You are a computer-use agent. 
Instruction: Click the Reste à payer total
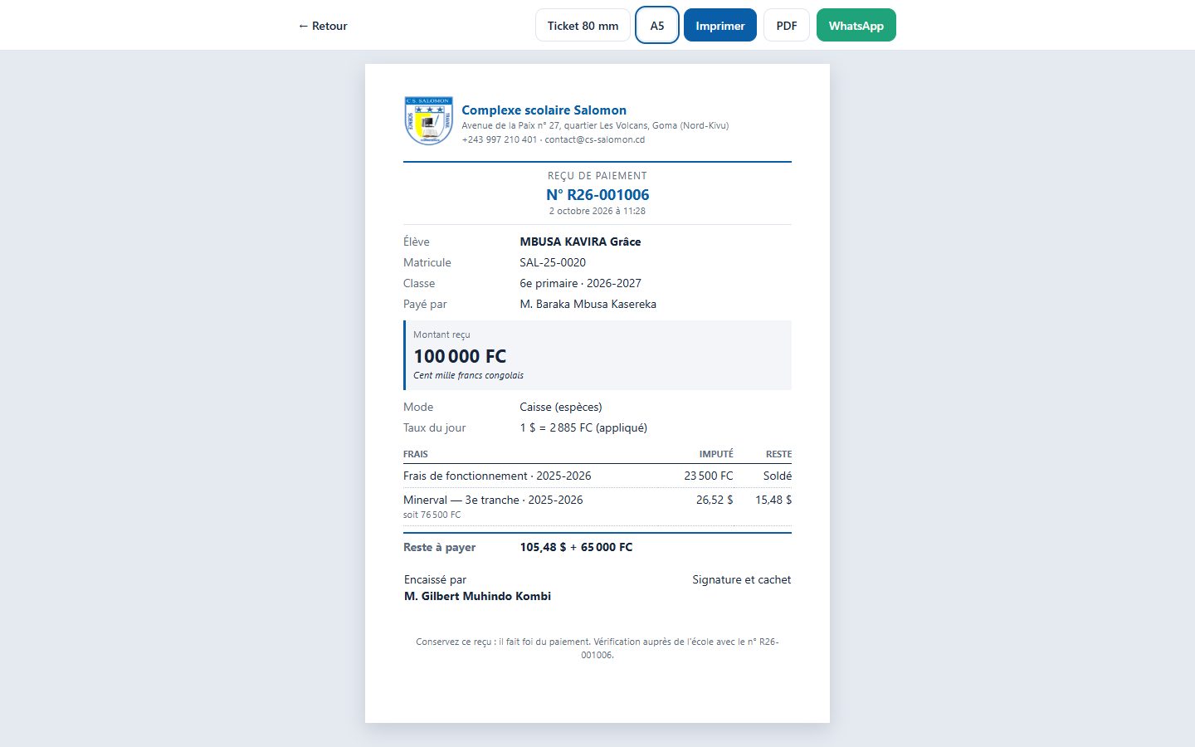tap(576, 547)
